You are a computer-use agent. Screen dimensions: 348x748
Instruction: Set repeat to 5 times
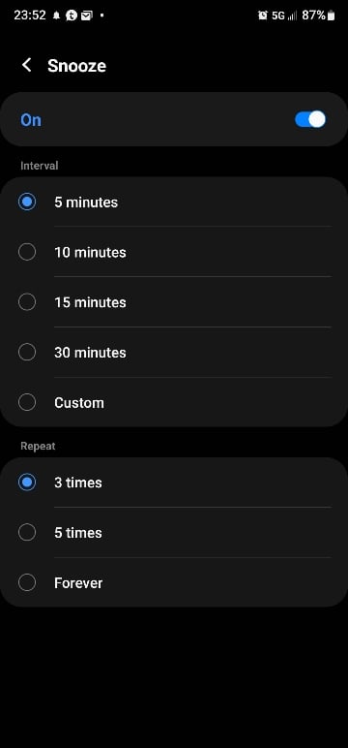174,532
